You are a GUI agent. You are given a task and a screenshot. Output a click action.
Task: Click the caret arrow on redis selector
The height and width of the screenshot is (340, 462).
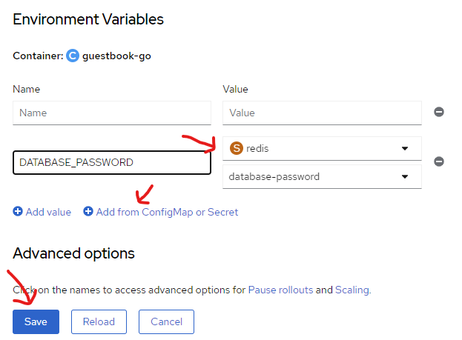tap(405, 148)
